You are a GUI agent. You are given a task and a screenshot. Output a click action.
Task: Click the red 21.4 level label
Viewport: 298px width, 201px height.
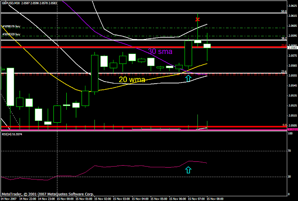click(284, 45)
